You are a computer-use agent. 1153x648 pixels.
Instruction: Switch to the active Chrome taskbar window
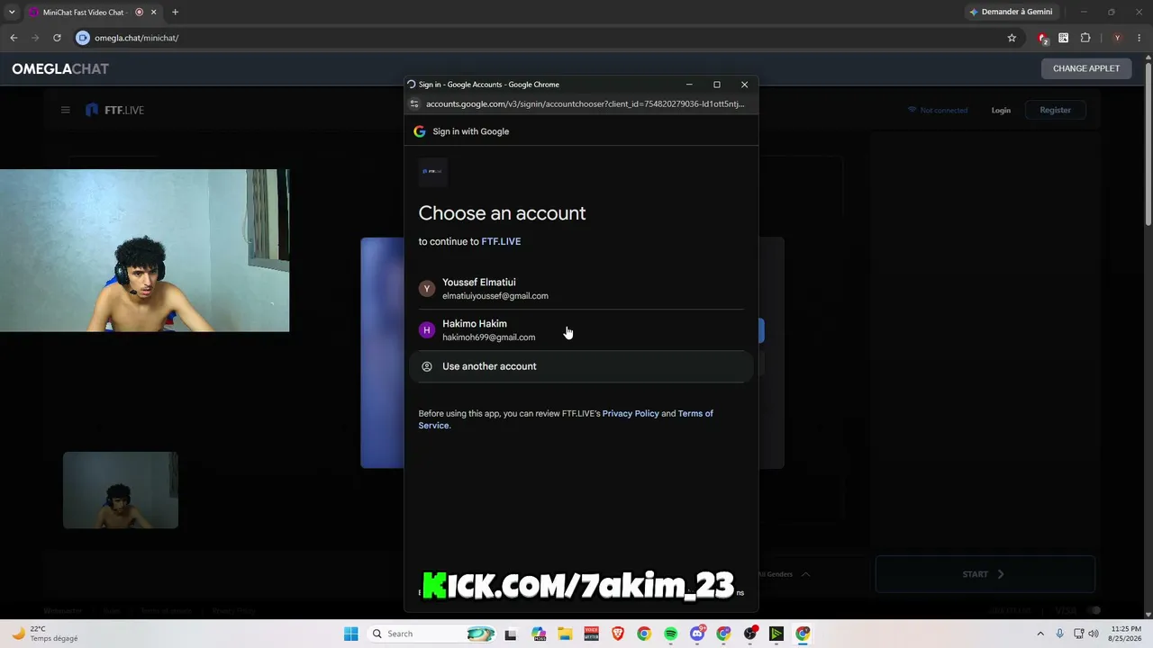803,634
